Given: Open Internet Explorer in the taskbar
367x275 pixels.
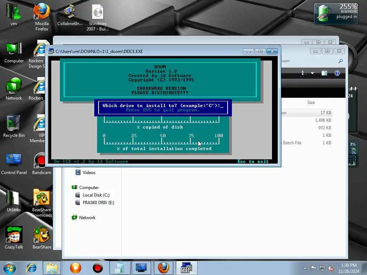Looking at the screenshot, I should 31,268.
